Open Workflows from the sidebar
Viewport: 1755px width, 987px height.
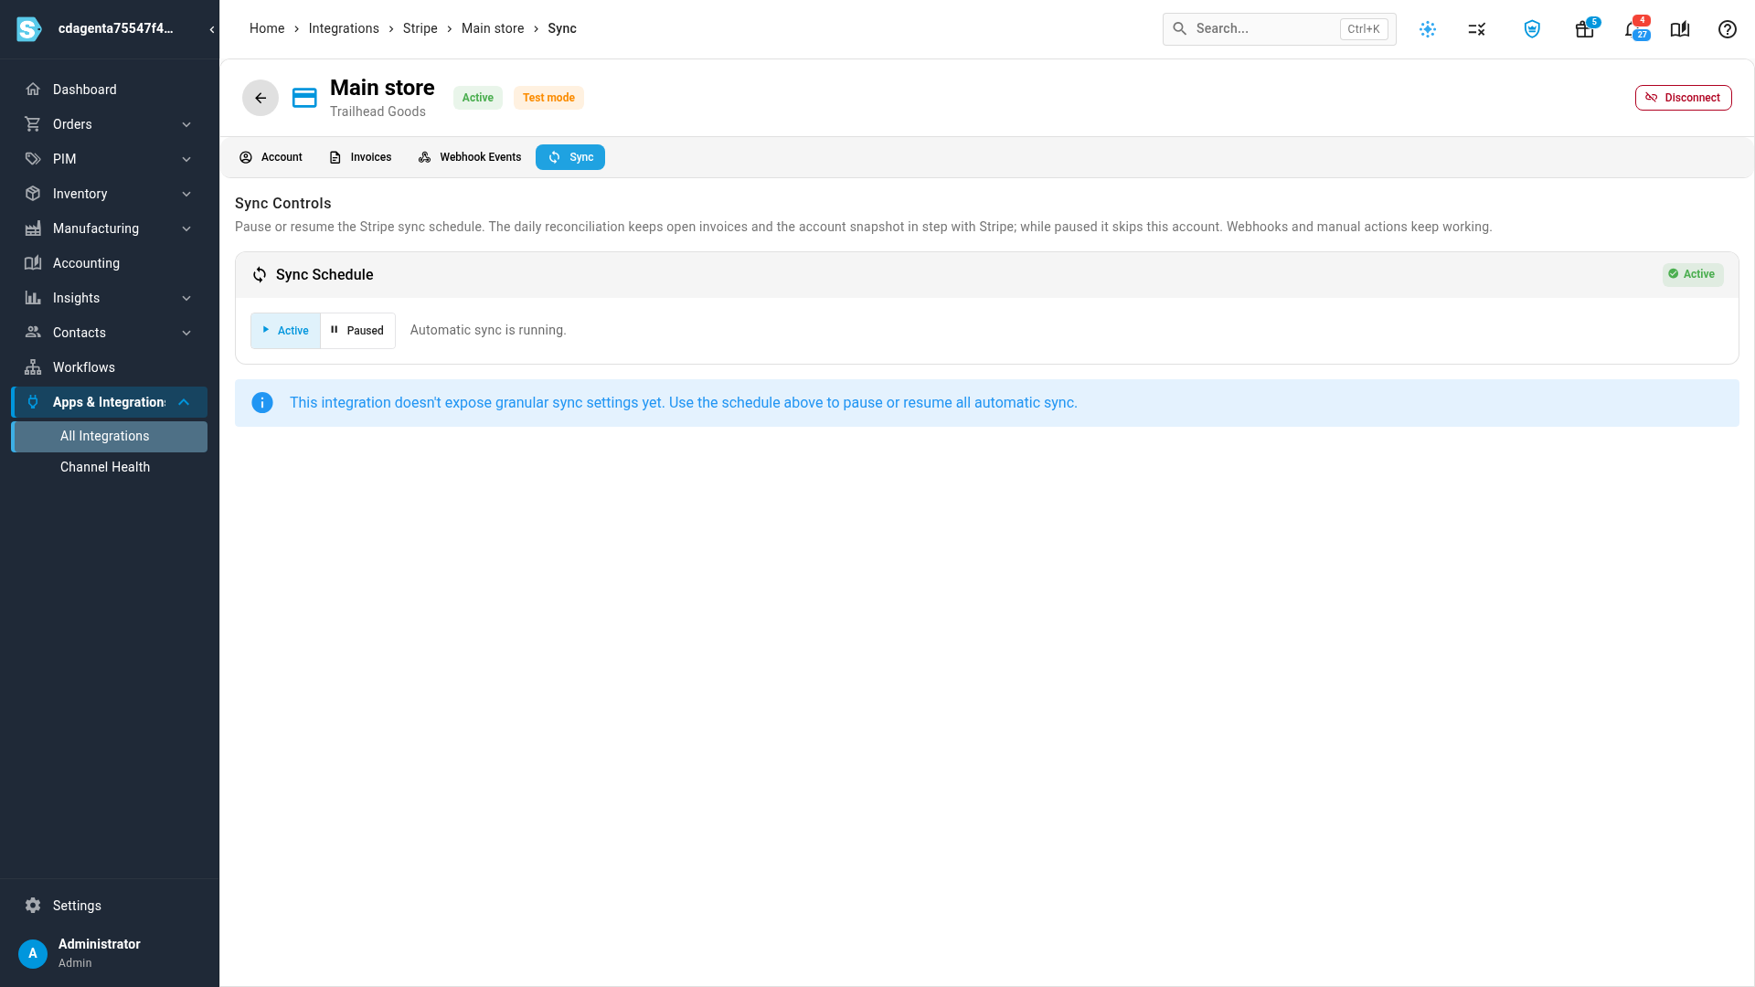110,367
